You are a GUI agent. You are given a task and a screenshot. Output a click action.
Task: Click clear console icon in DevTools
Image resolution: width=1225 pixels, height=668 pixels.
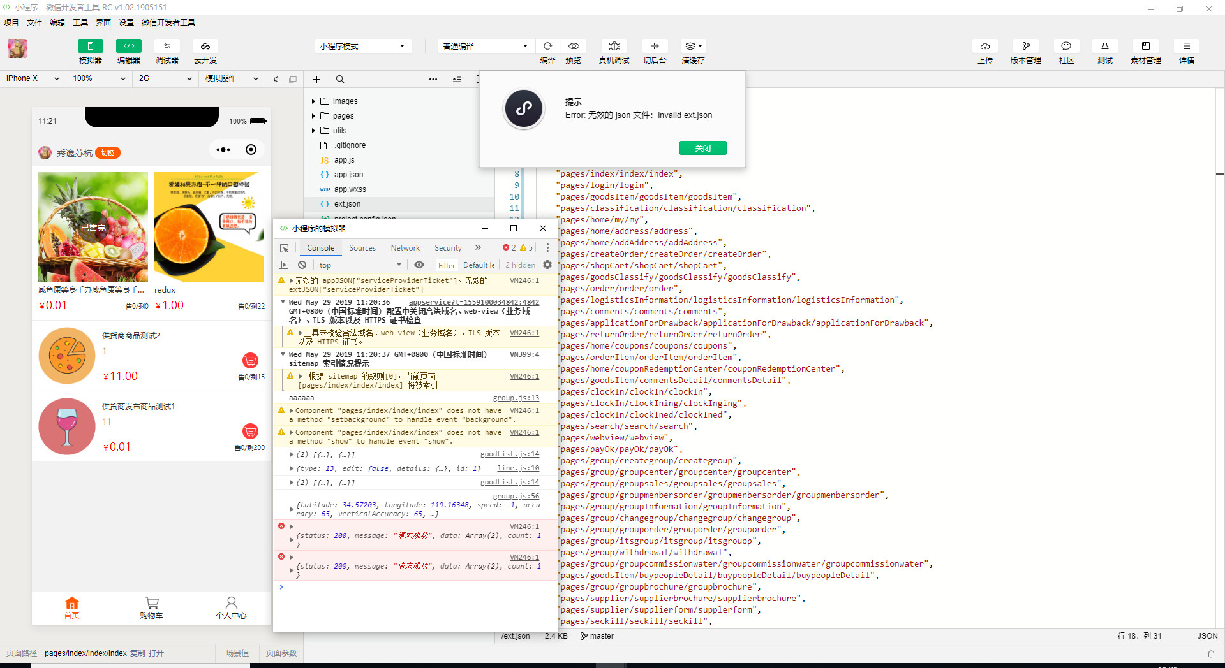point(302,265)
